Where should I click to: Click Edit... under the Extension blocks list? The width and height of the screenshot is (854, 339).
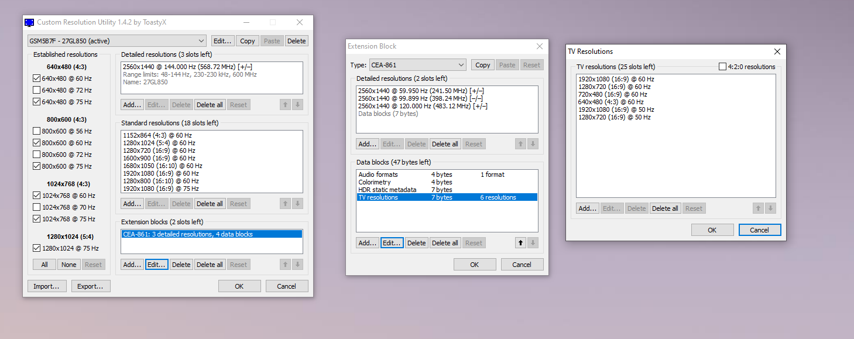[x=156, y=265]
